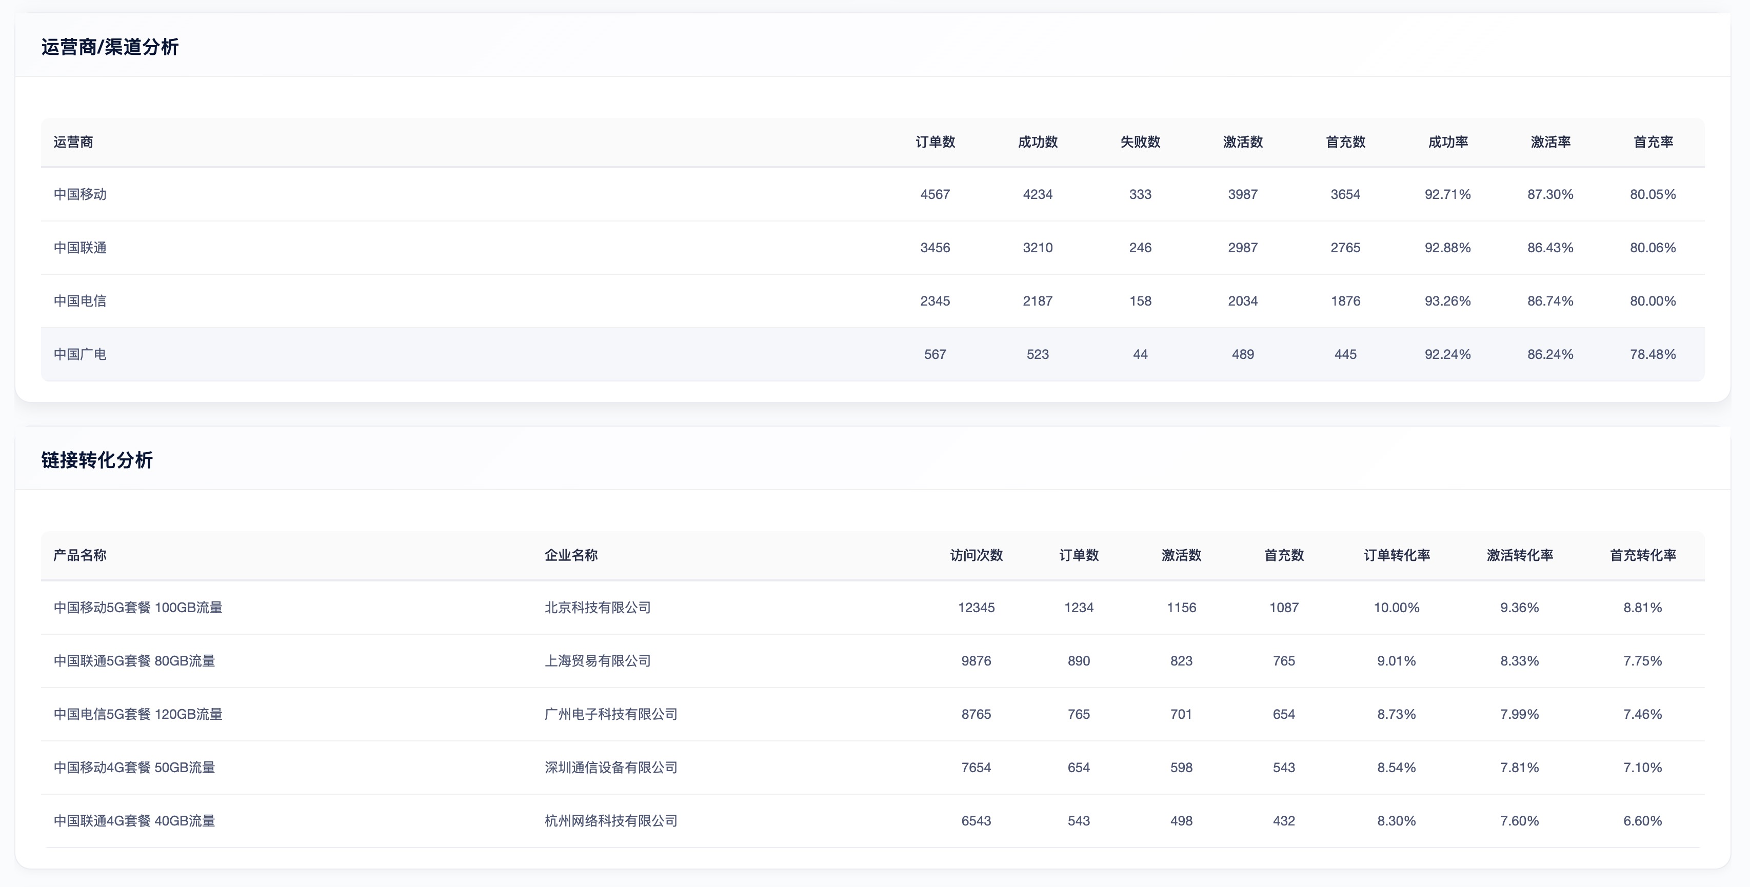Viewport: 1750px width, 887px height.
Task: Sort the second table by 访问次数 header
Action: (x=976, y=555)
